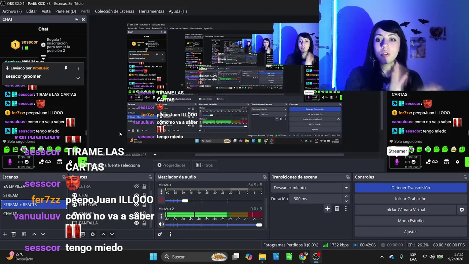Add a new scene with plus icon
The image size is (469, 264).
(5, 234)
